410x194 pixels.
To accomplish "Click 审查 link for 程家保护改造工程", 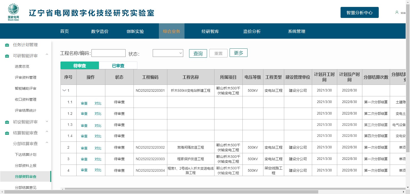I will coord(84,159).
